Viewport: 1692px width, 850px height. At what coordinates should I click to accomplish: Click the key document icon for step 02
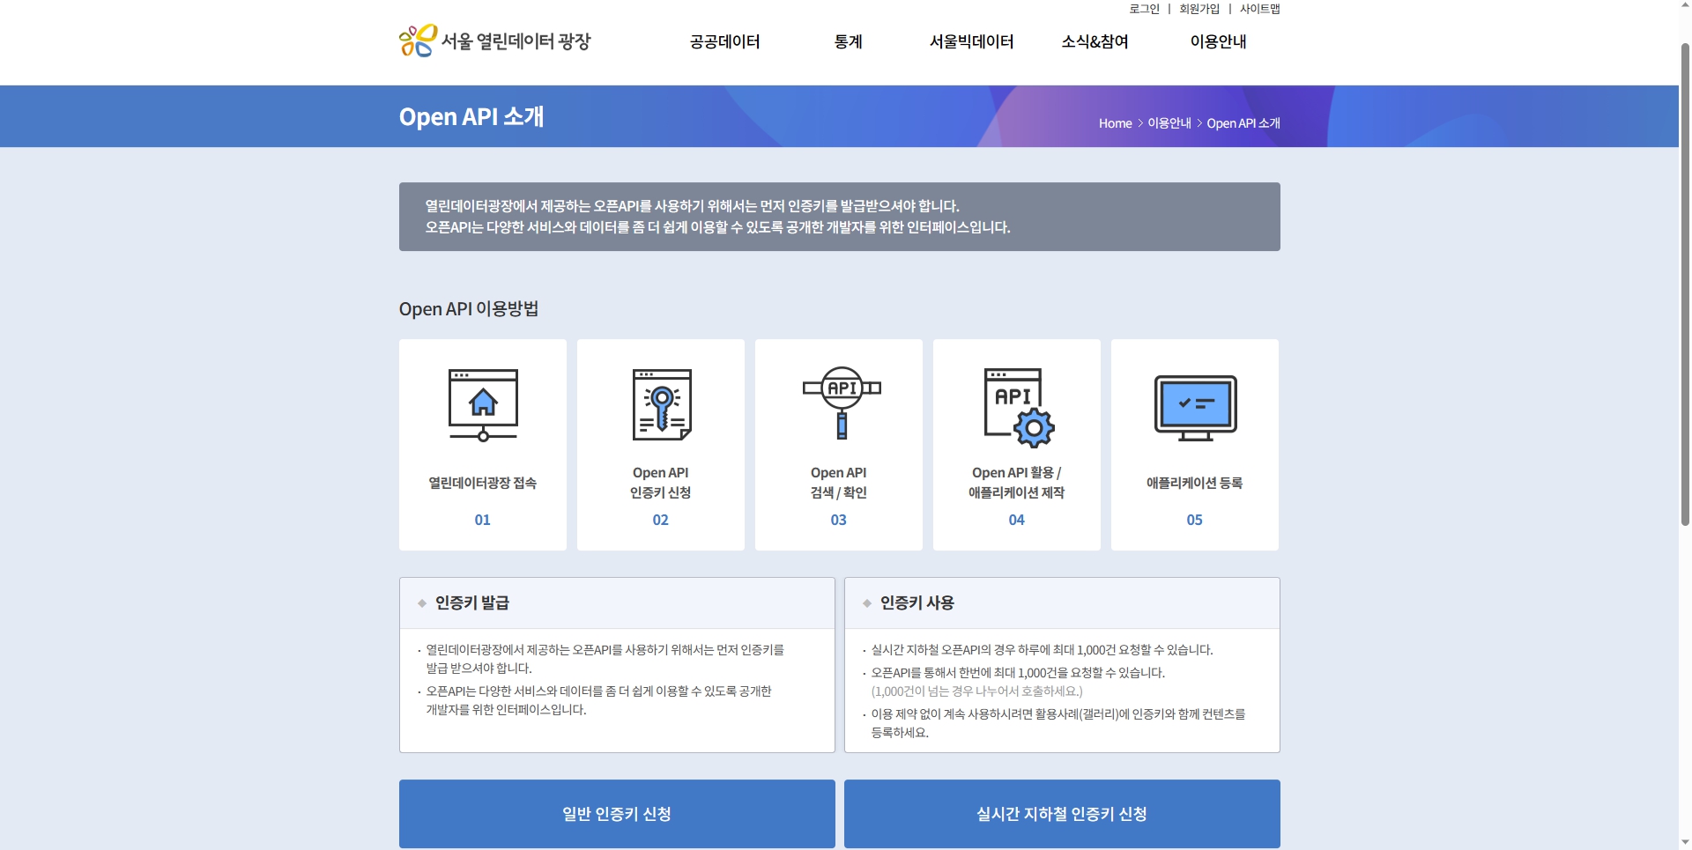click(x=661, y=404)
